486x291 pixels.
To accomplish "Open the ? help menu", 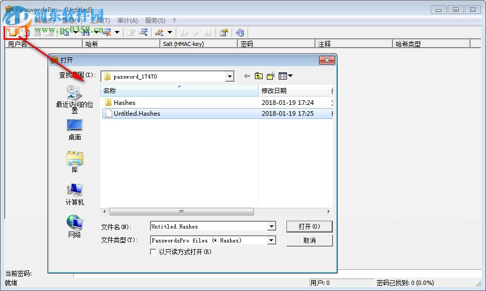I will (174, 21).
